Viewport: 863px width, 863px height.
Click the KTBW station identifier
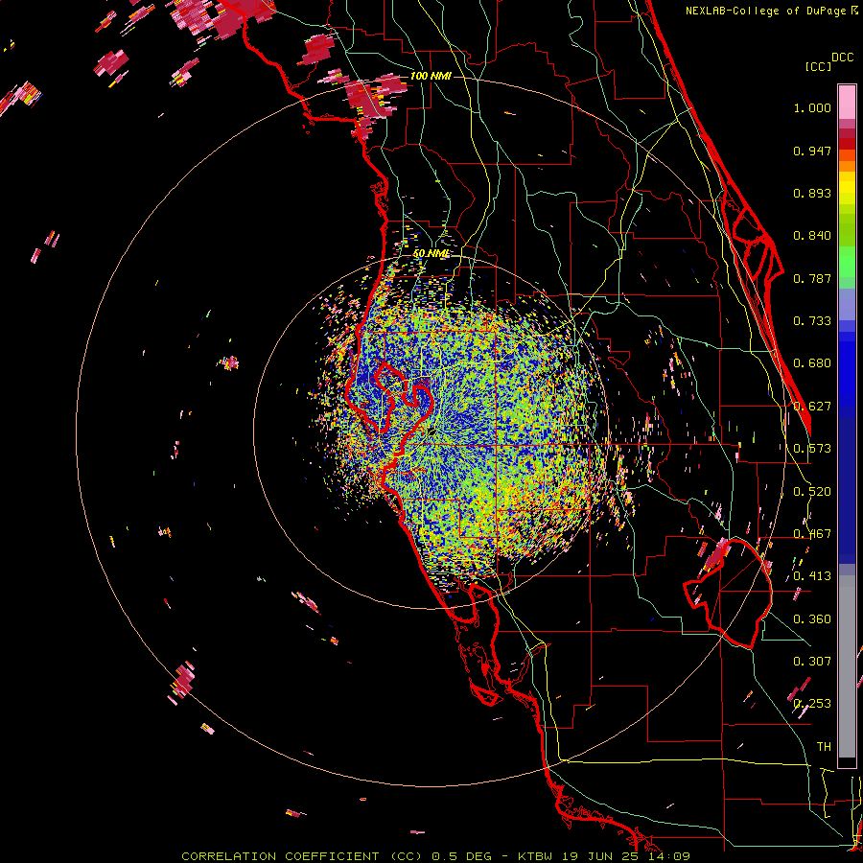pyautogui.click(x=537, y=856)
